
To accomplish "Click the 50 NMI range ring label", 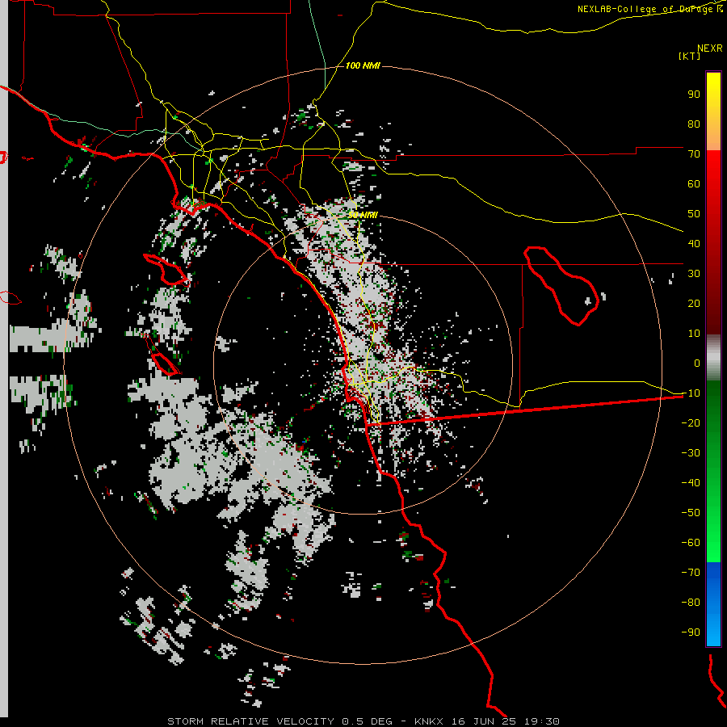I will tap(363, 215).
